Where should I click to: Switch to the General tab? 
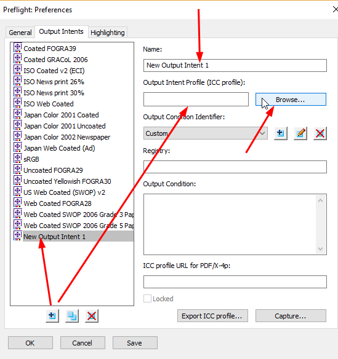pyautogui.click(x=20, y=33)
